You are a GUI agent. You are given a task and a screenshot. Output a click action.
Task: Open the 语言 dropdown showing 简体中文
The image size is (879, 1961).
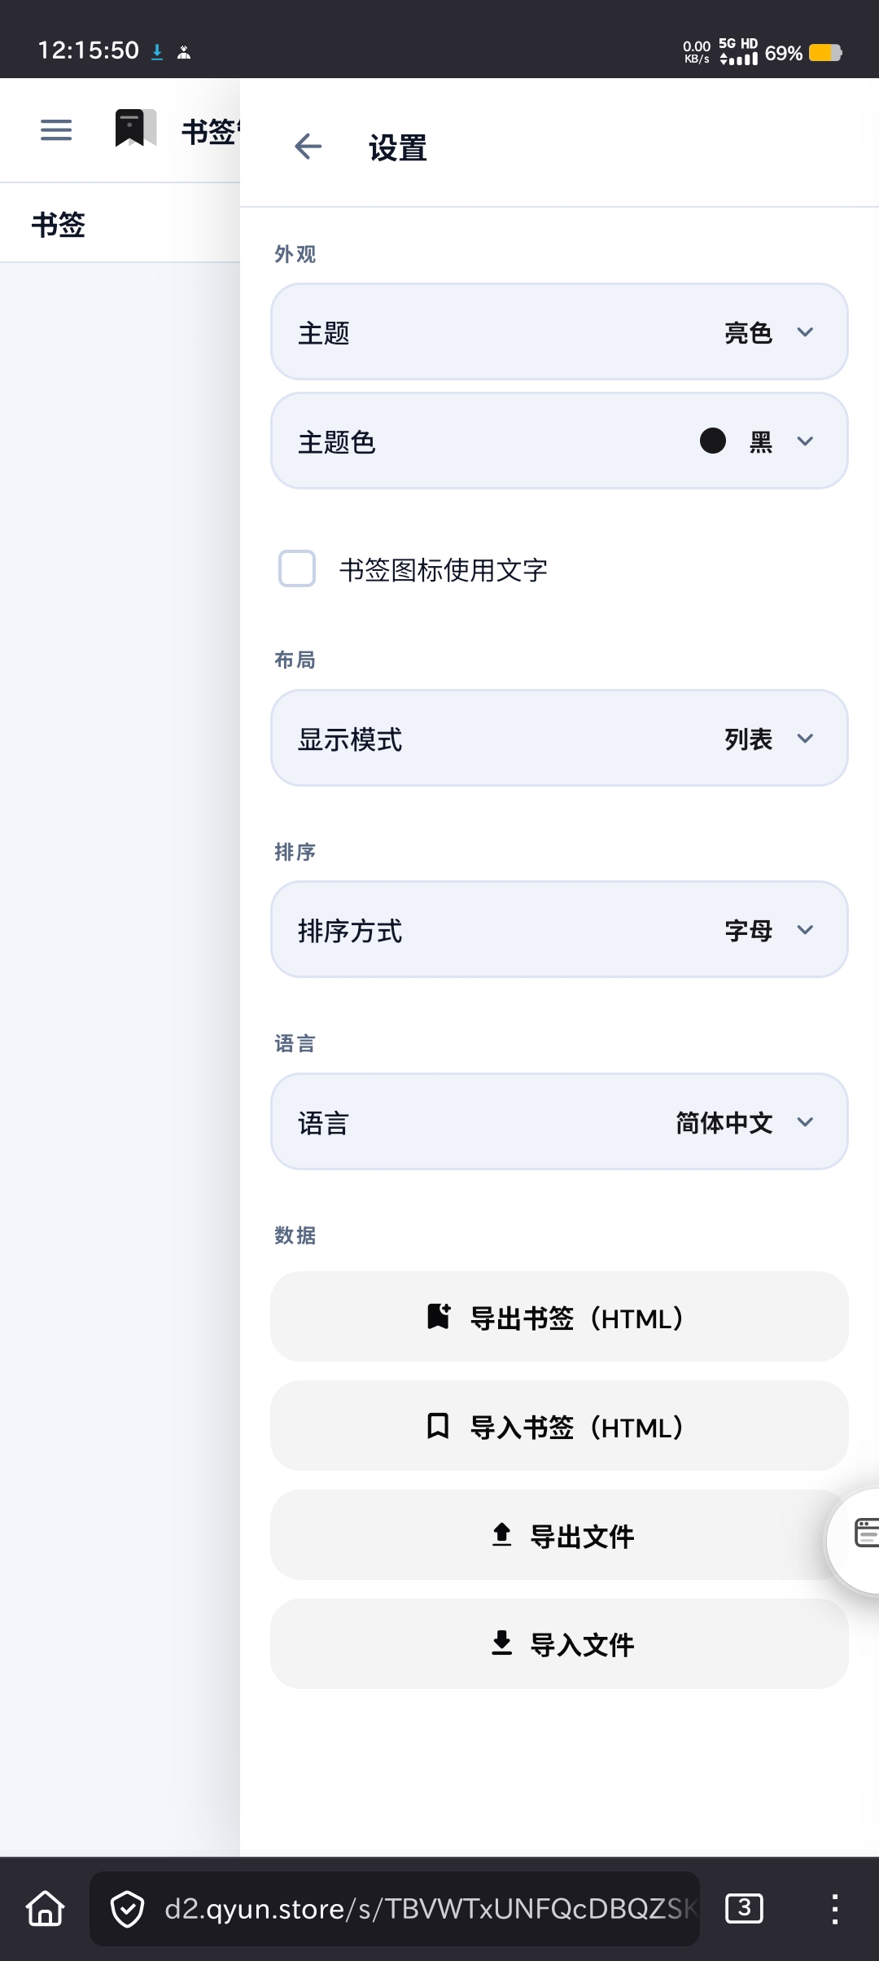click(x=559, y=1122)
